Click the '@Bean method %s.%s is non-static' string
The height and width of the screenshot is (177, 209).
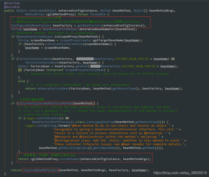pos(121,126)
